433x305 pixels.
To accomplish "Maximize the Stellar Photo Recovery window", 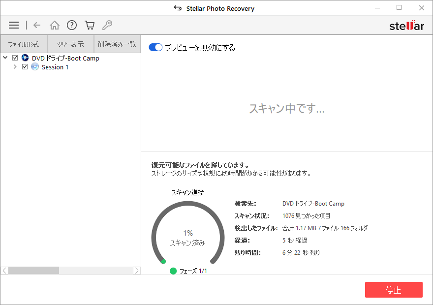I will click(399, 8).
